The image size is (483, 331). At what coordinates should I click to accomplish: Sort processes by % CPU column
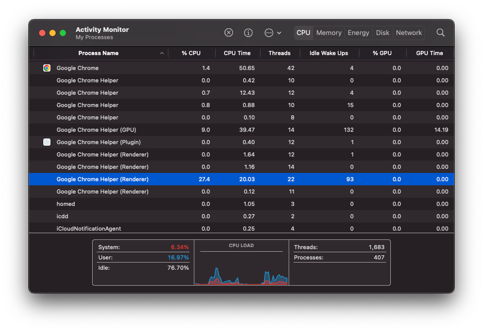click(191, 53)
